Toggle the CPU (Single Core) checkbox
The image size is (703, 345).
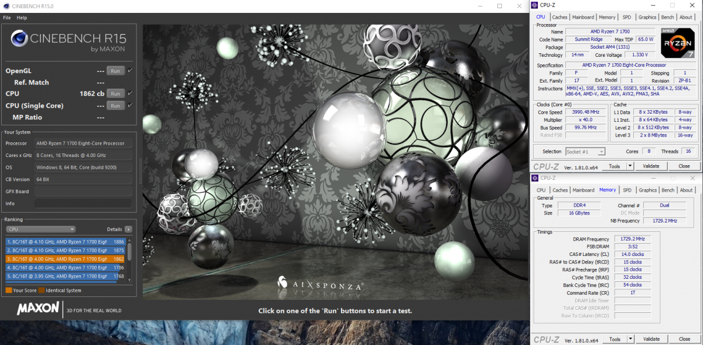130,105
